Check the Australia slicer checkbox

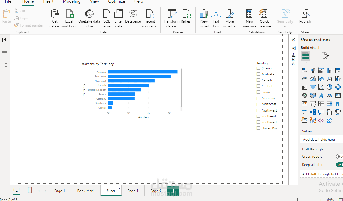click(x=258, y=74)
